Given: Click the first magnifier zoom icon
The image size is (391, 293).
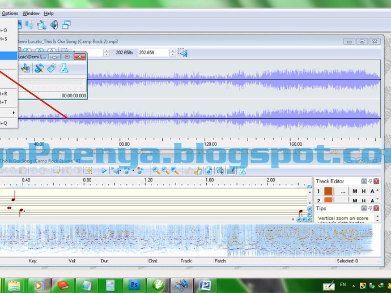Looking at the screenshot, I should point(156,171).
